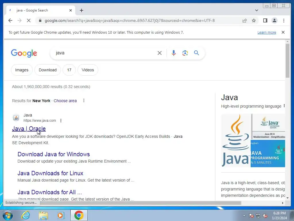Open the Chrome three-dot menu
The image size is (294, 221).
284,20
